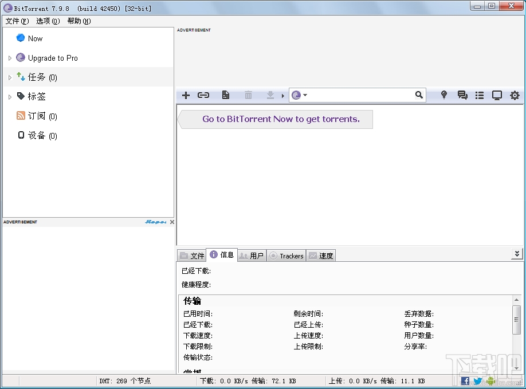The height and width of the screenshot is (389, 526).
Task: Click the orange RSS 订阅 icon
Action: (21, 115)
